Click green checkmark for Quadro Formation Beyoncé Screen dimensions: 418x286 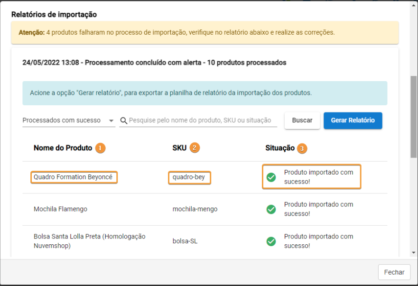click(271, 177)
